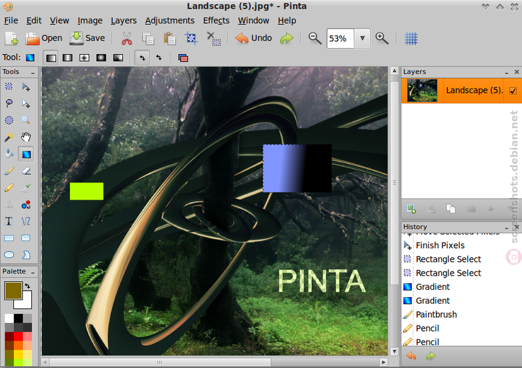Enable Linear Diamond Gradient mode
This screenshot has height=368, width=522.
click(85, 58)
